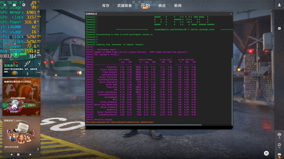This screenshot has height=159, width=284.
Task: Open the 库存 inventory tab
Action: pyautogui.click(x=106, y=5)
